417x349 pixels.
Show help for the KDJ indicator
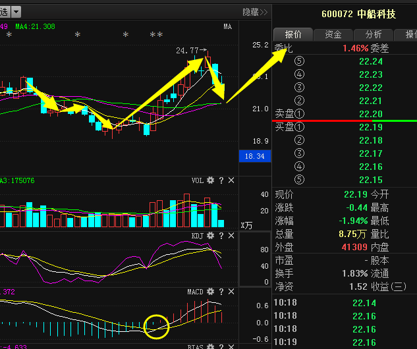pos(221,235)
